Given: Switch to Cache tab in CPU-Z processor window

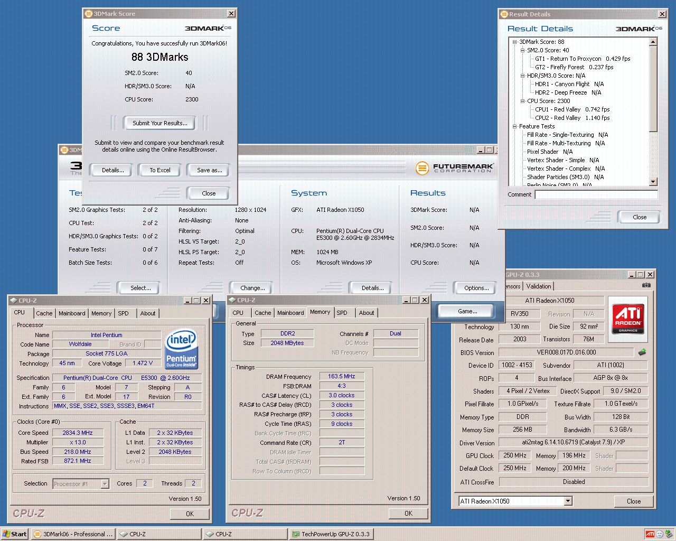Looking at the screenshot, I should (44, 313).
